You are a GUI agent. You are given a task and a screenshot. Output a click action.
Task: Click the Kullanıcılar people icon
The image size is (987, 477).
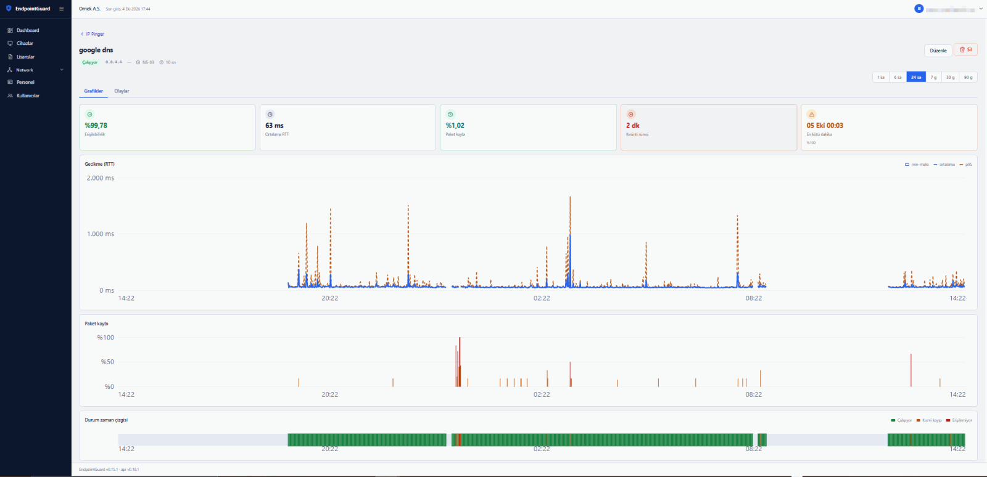(x=10, y=96)
